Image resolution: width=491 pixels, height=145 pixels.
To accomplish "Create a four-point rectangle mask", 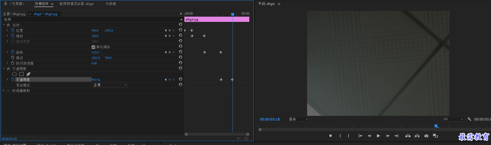I will coord(21,74).
